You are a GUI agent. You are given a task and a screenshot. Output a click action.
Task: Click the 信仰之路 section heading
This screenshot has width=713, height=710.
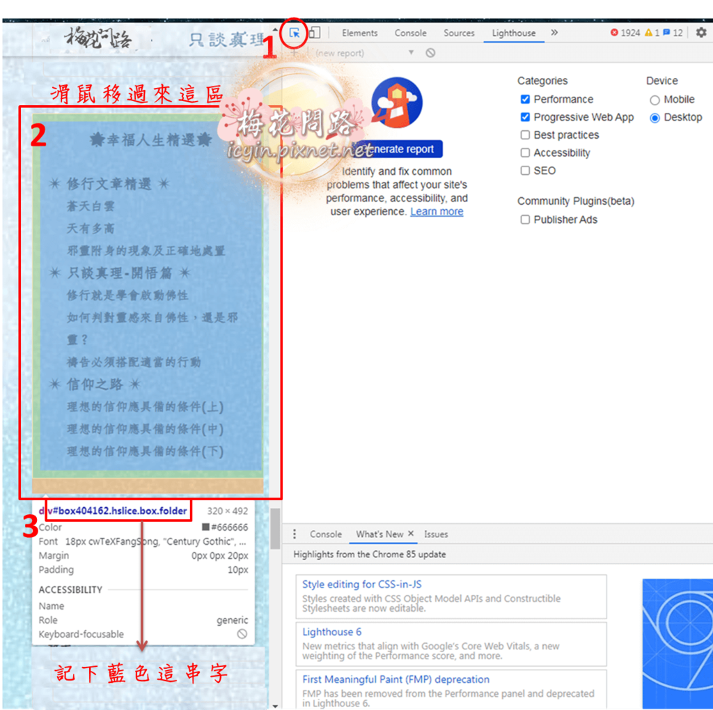click(x=95, y=385)
